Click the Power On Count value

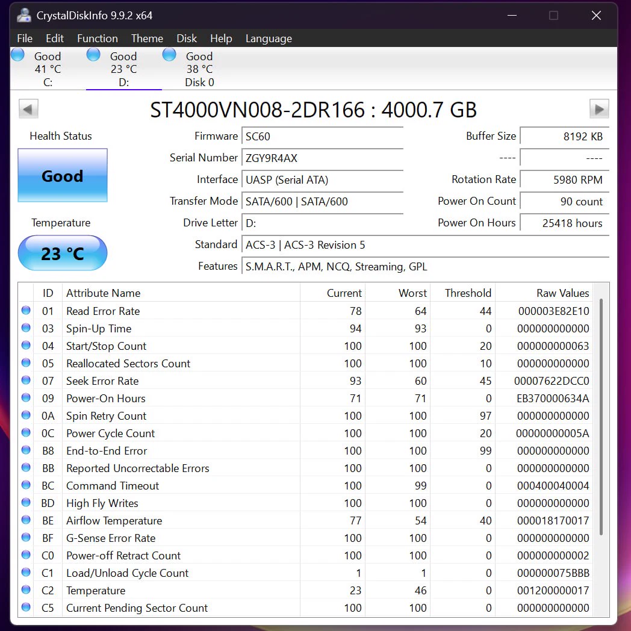point(565,201)
